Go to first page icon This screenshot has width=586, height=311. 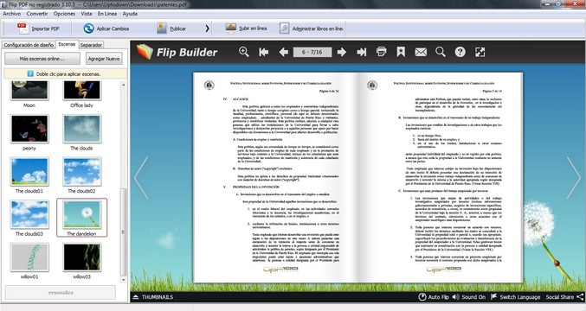point(263,52)
